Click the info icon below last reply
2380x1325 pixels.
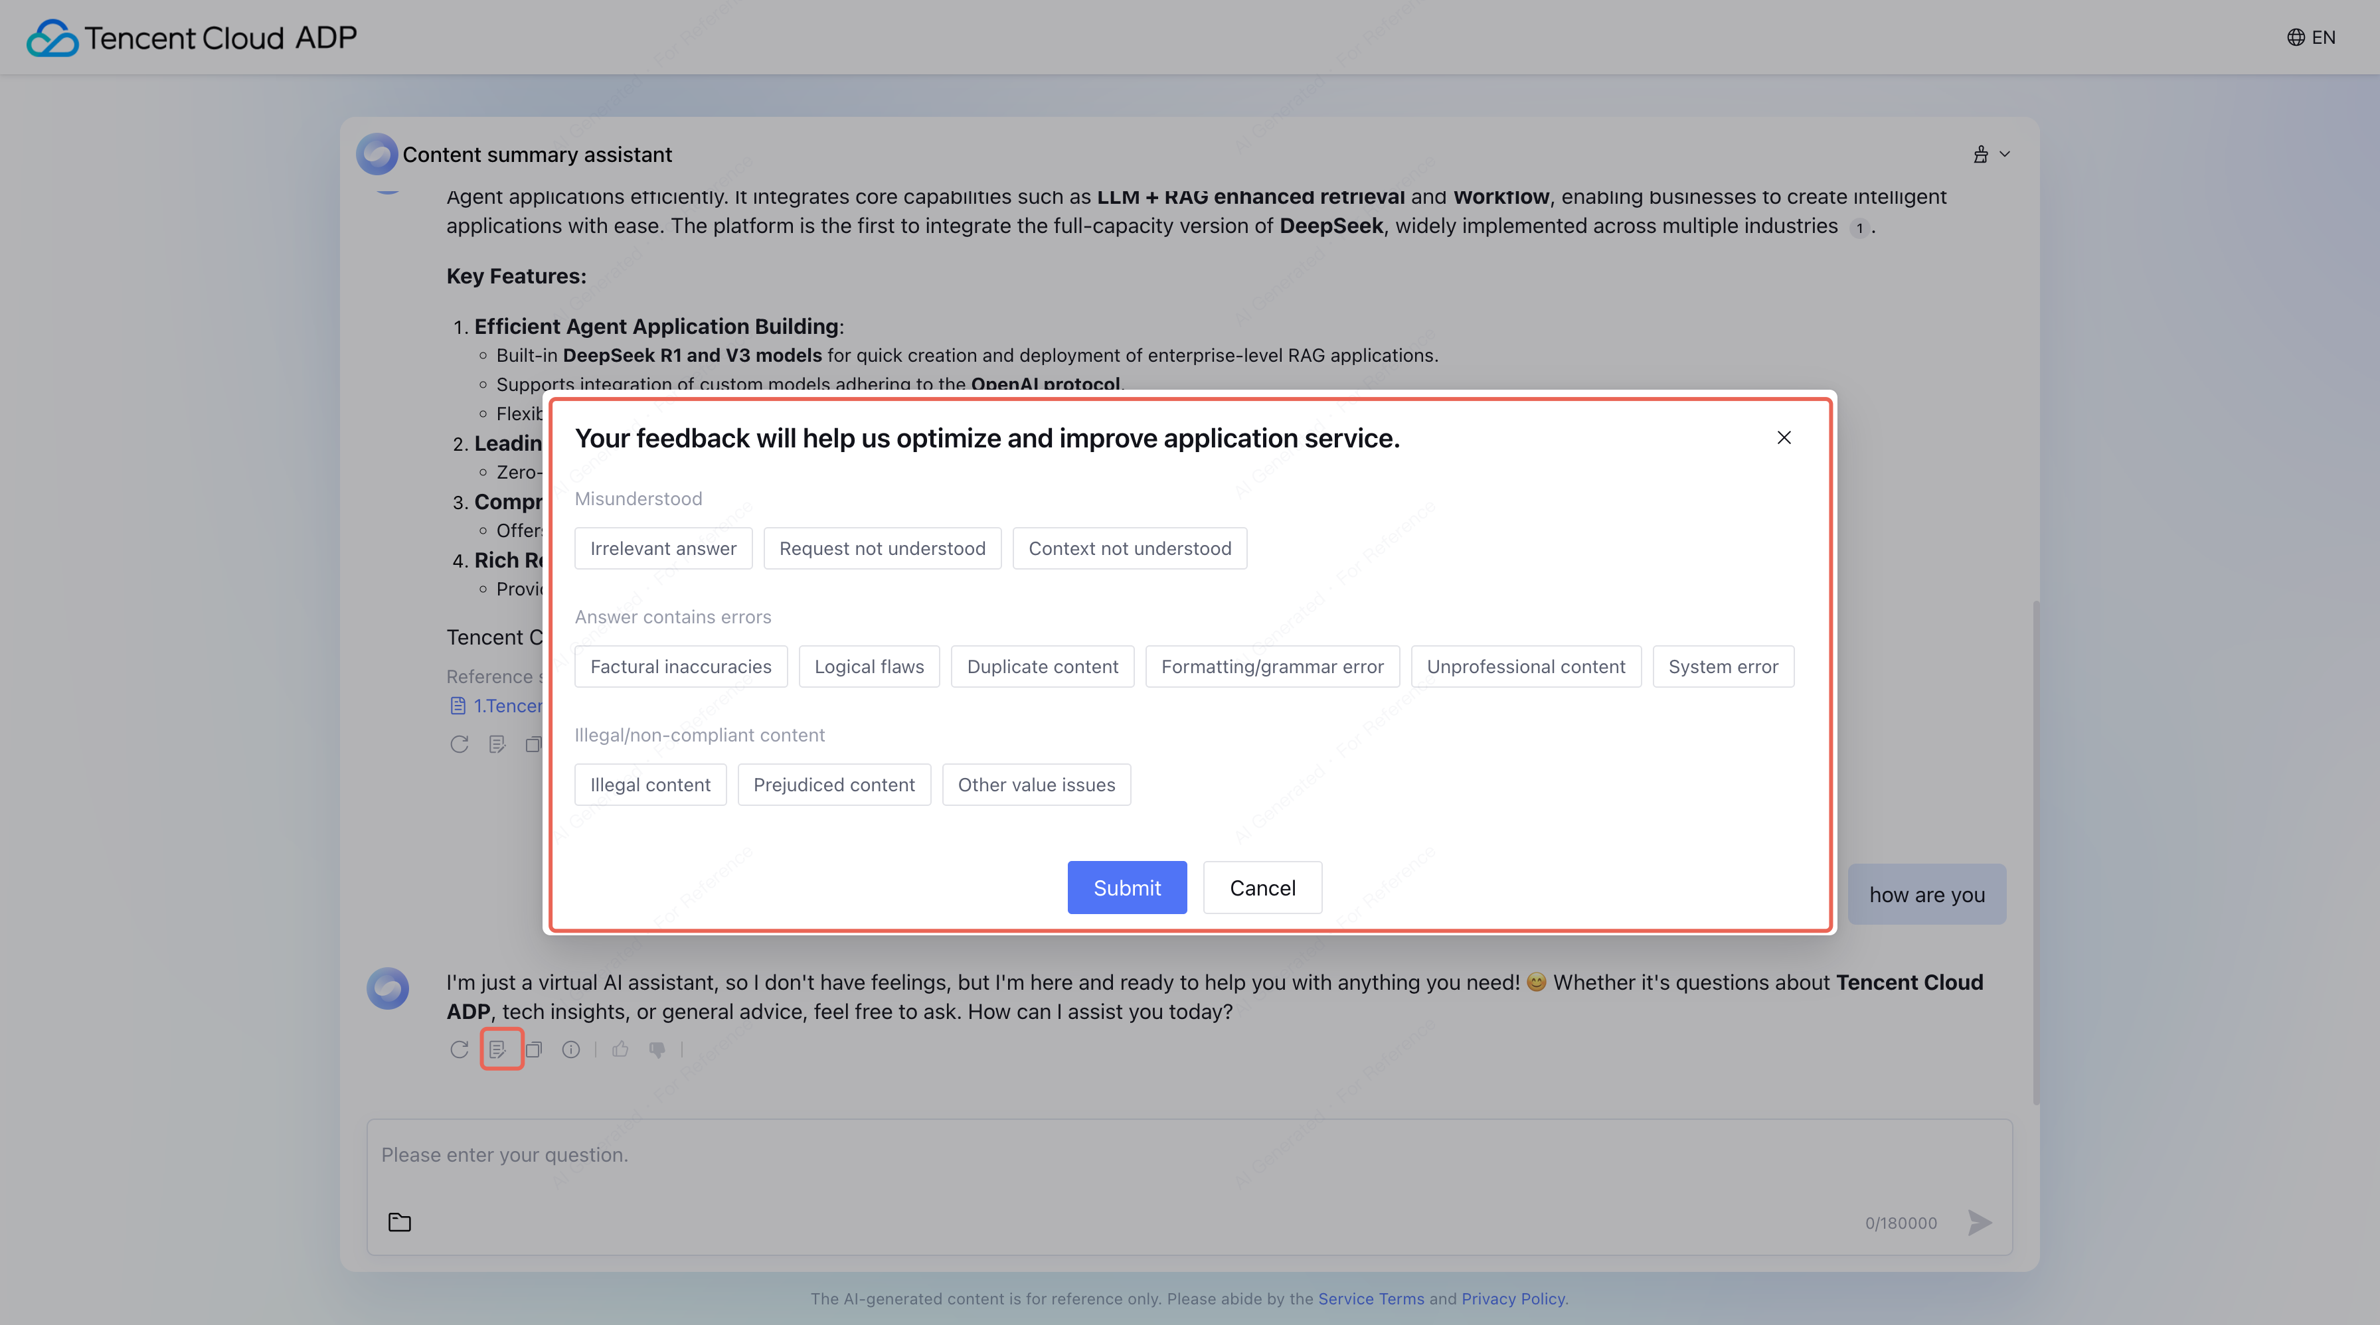[x=571, y=1049]
